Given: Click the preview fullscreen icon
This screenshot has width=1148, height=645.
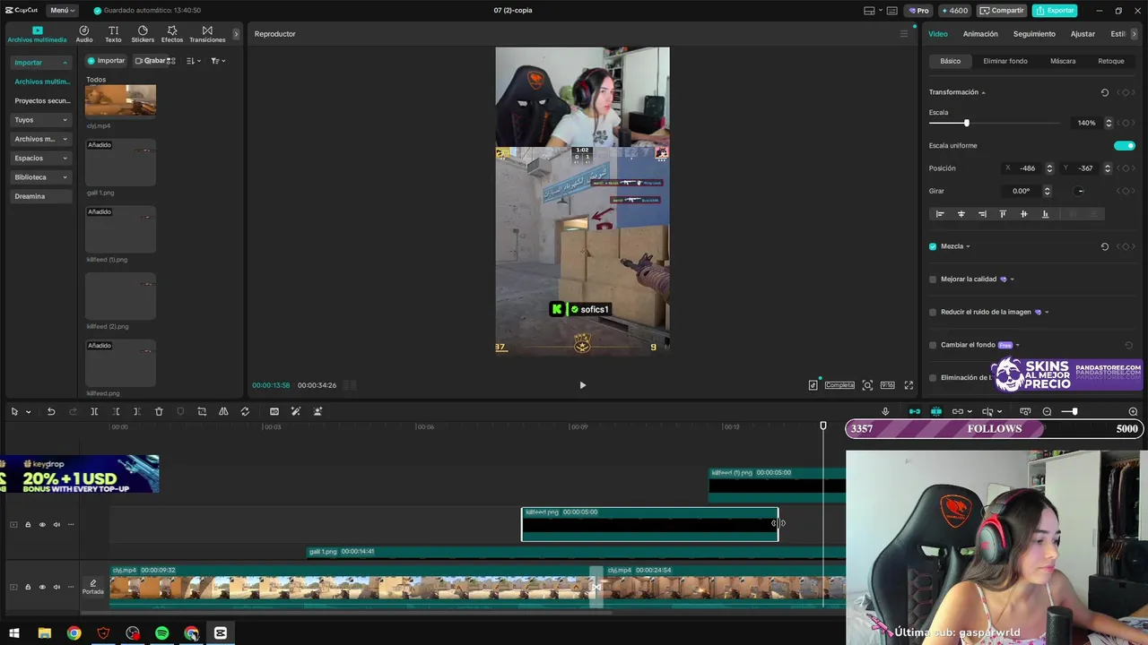Looking at the screenshot, I should click(x=909, y=385).
